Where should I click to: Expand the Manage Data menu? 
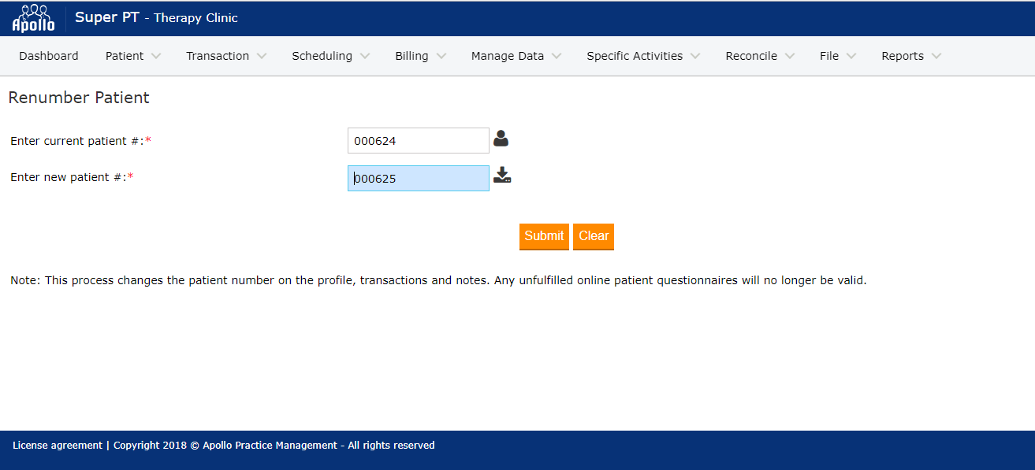(516, 56)
